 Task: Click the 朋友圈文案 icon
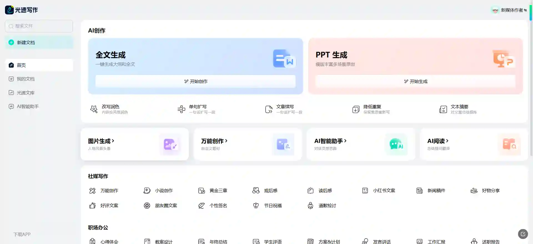[x=147, y=205]
